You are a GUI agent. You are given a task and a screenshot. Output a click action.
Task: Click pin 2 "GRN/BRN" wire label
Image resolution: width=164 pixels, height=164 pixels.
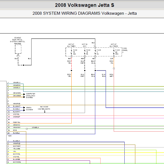[17, 85]
